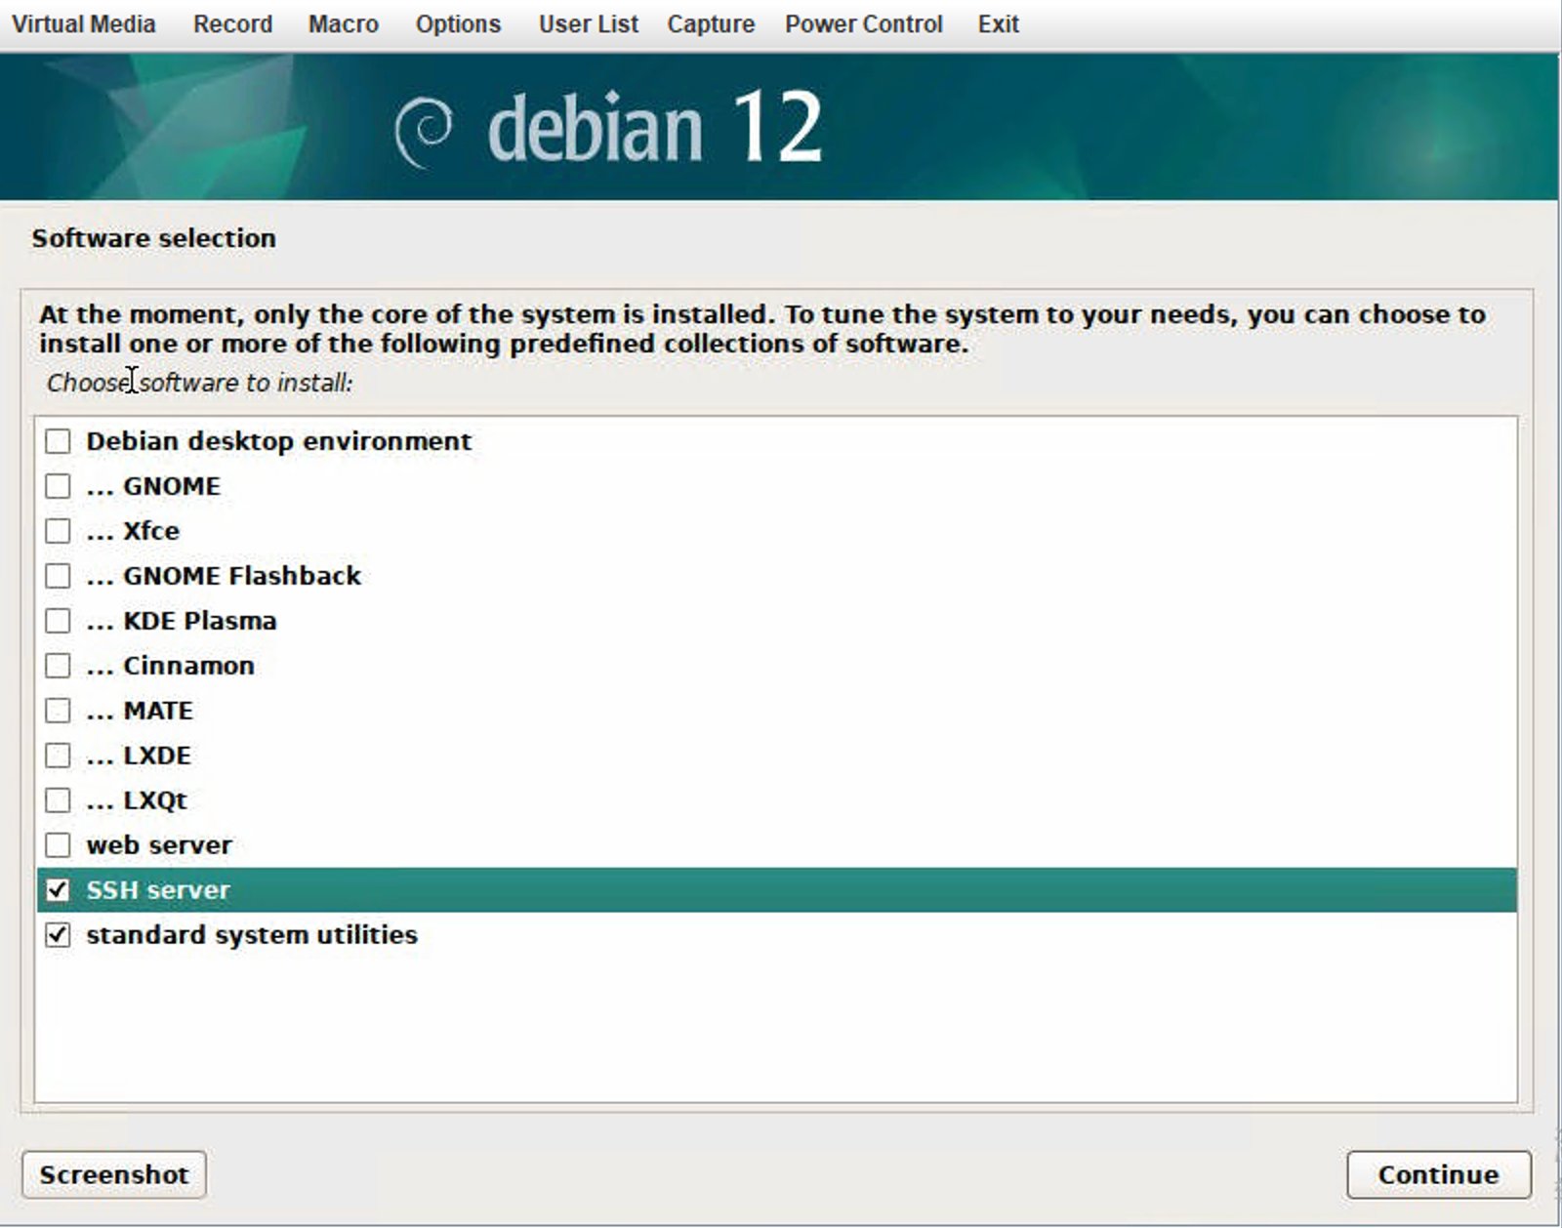Click the Debian swirl logo
The image size is (1562, 1228).
coord(424,131)
